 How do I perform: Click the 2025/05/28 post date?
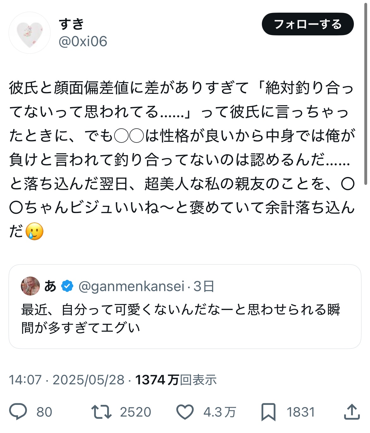point(89,380)
